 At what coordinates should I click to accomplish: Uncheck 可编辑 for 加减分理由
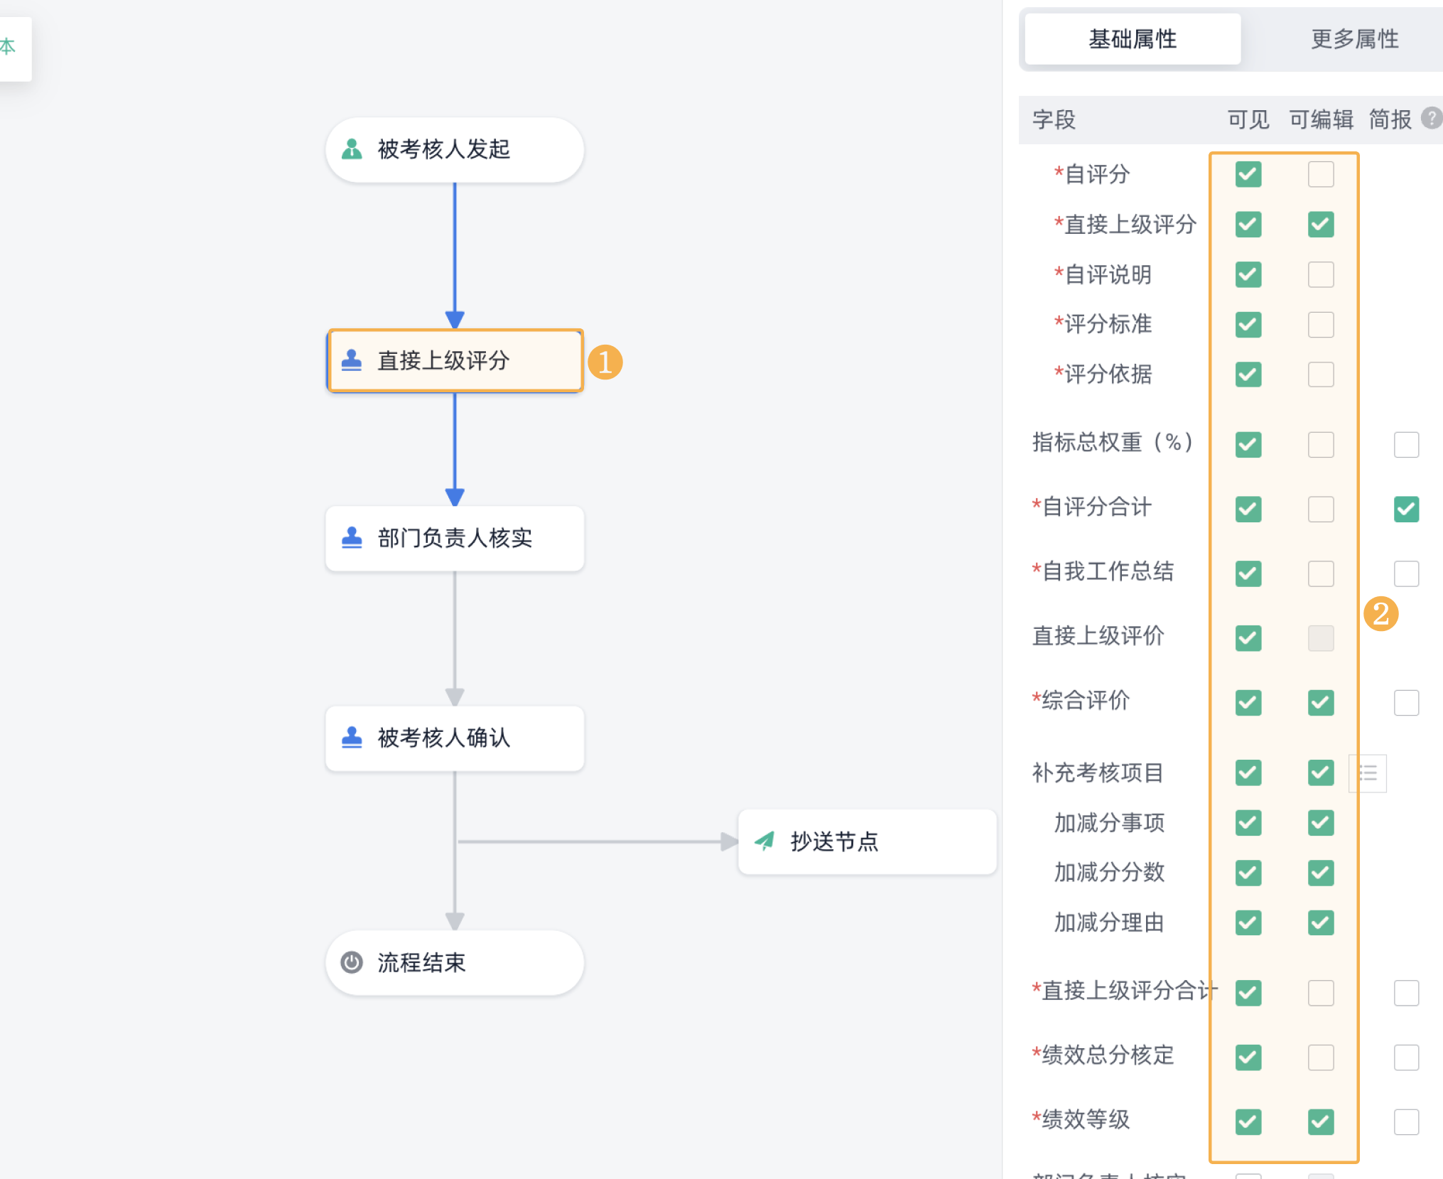(x=1321, y=923)
